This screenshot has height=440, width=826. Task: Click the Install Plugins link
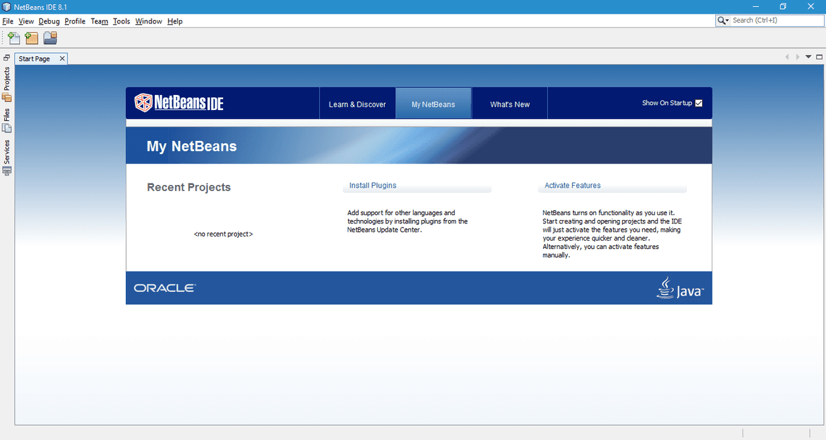coord(372,186)
